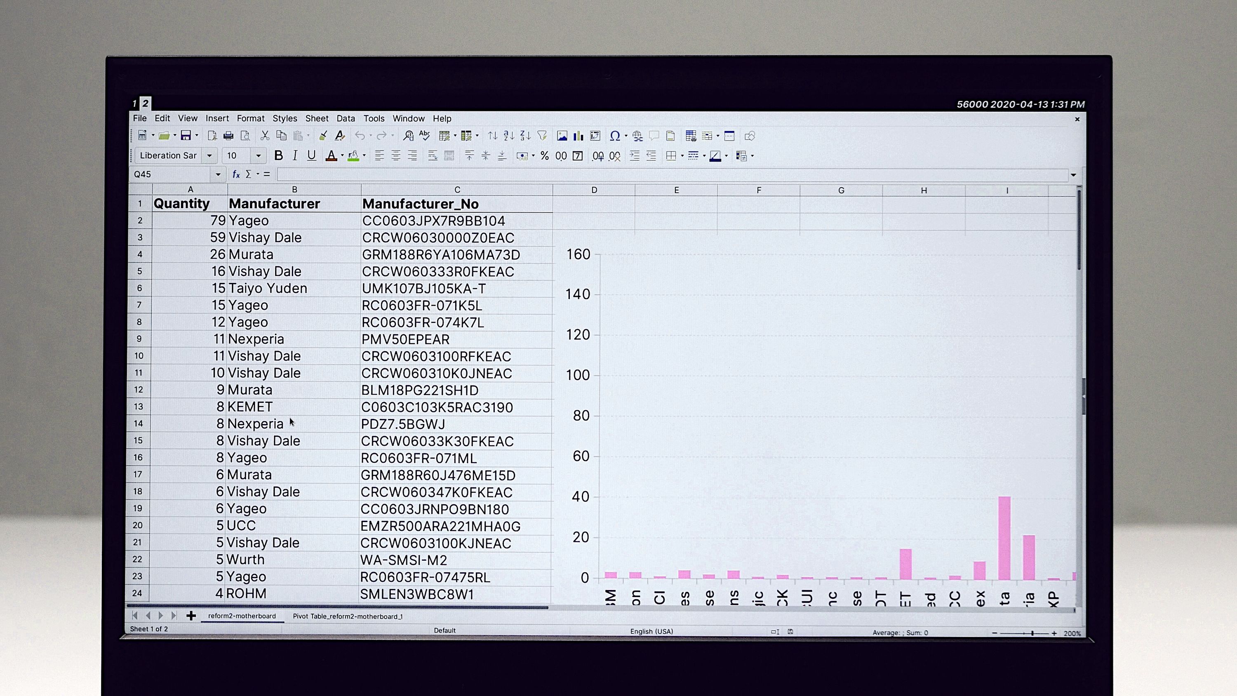
Task: Click the Insert Special Character omega icon
Action: point(614,136)
